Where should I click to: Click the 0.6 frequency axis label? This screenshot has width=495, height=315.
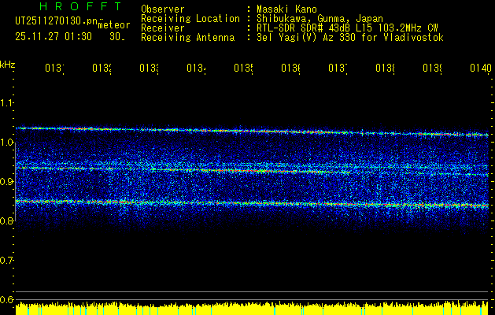pos(7,300)
